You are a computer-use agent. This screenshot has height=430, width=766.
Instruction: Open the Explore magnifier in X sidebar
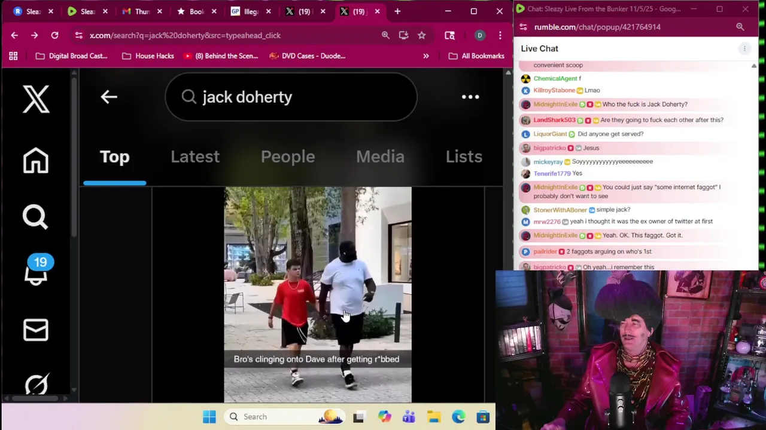35,217
